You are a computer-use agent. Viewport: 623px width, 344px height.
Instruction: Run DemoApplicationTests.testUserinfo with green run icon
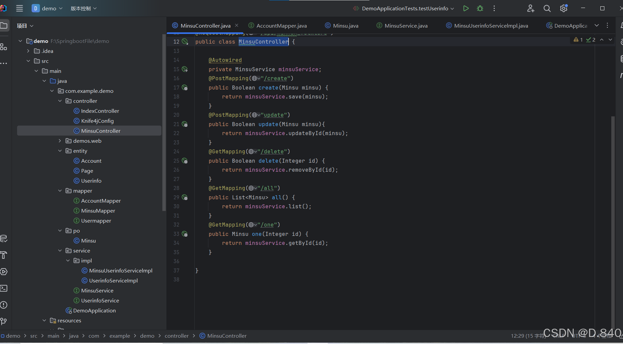tap(466, 8)
